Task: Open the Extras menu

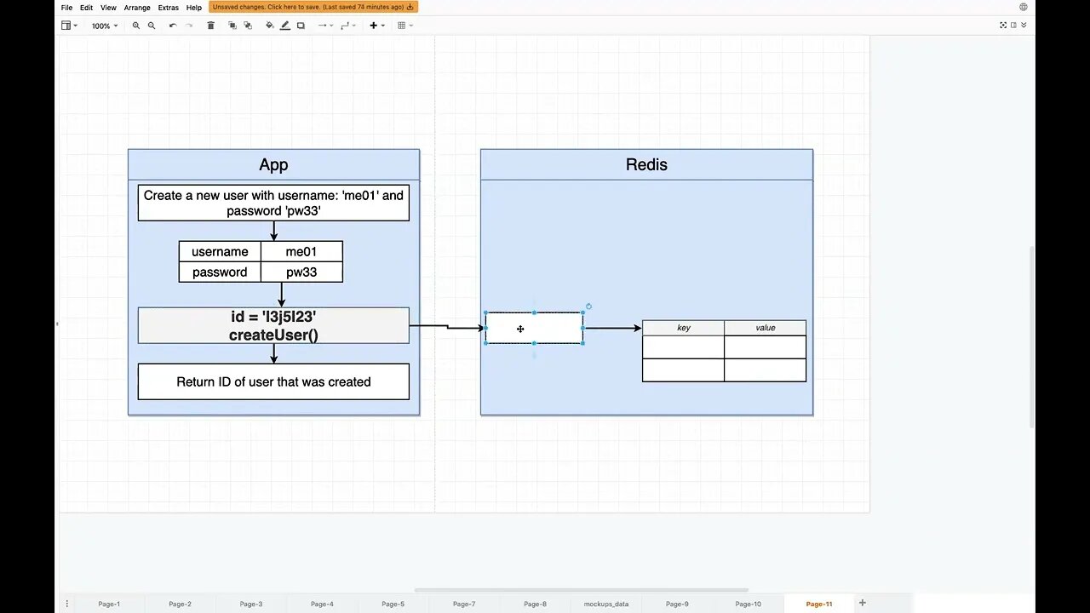Action: click(168, 7)
